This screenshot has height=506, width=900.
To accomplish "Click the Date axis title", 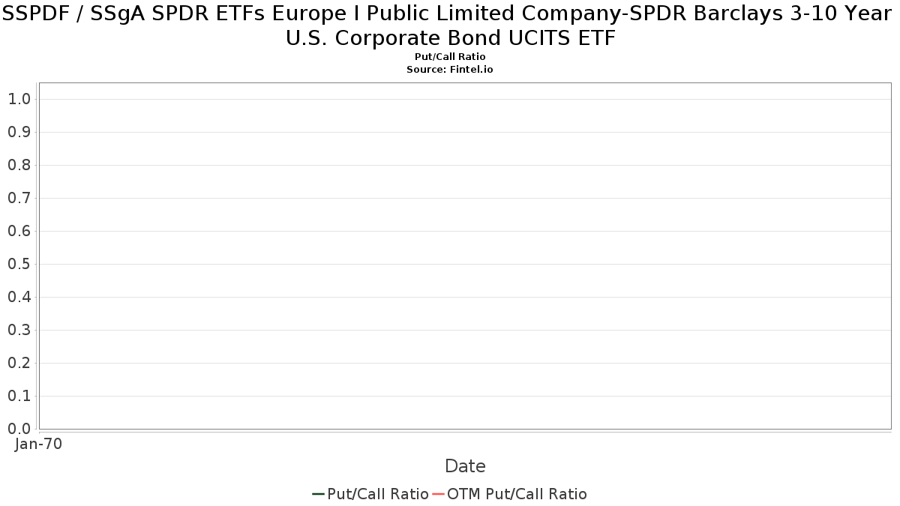I will click(465, 466).
